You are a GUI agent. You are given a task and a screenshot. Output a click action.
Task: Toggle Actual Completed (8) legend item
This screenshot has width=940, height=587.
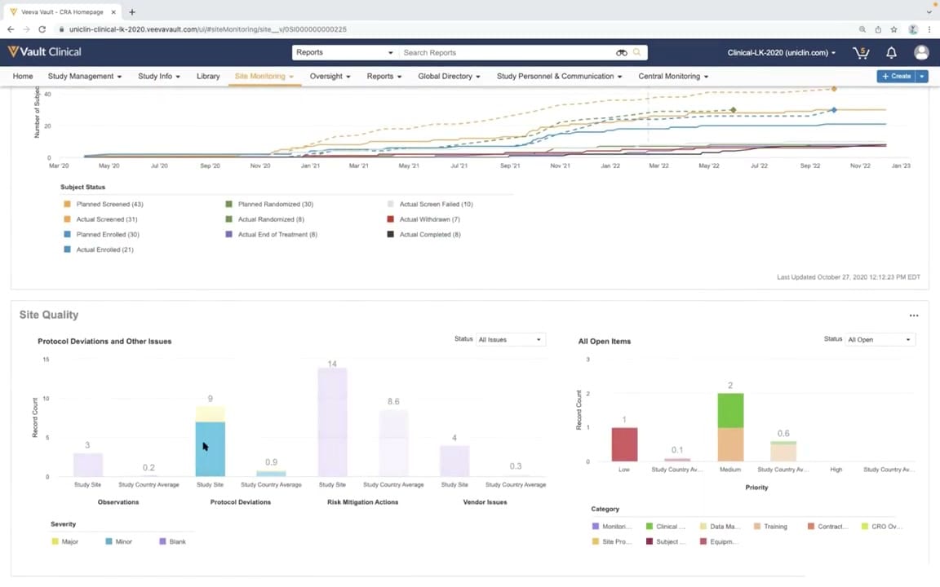(423, 235)
